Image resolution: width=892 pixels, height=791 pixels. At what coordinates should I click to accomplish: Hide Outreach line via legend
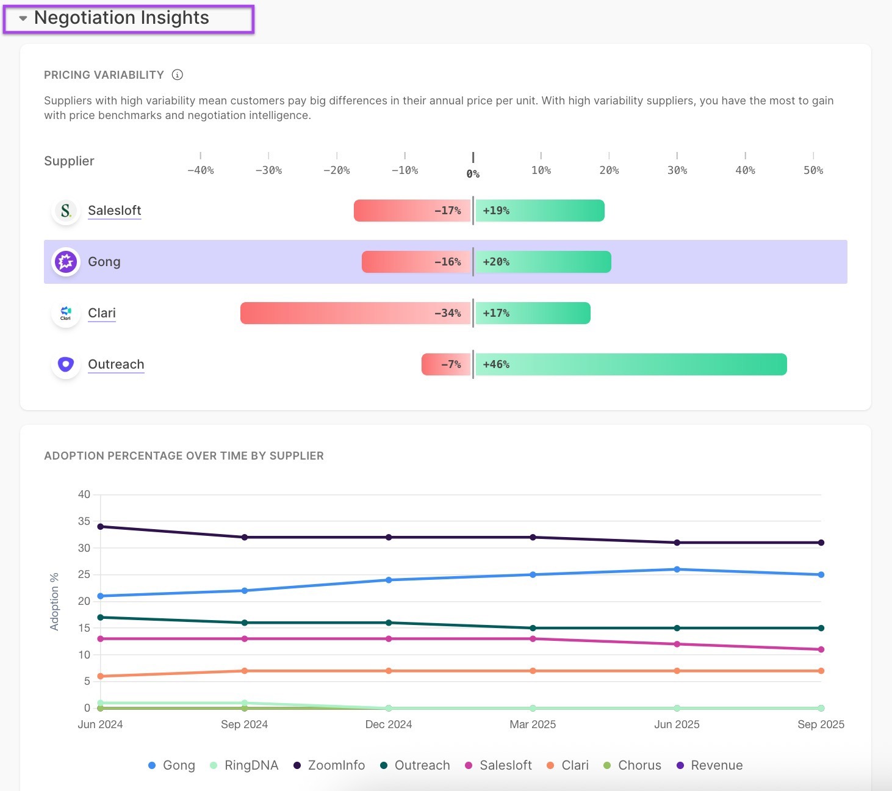click(415, 765)
